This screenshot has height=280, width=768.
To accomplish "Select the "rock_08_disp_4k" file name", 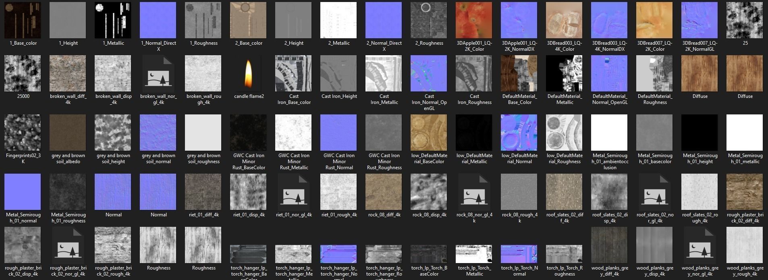I will click(429, 215).
